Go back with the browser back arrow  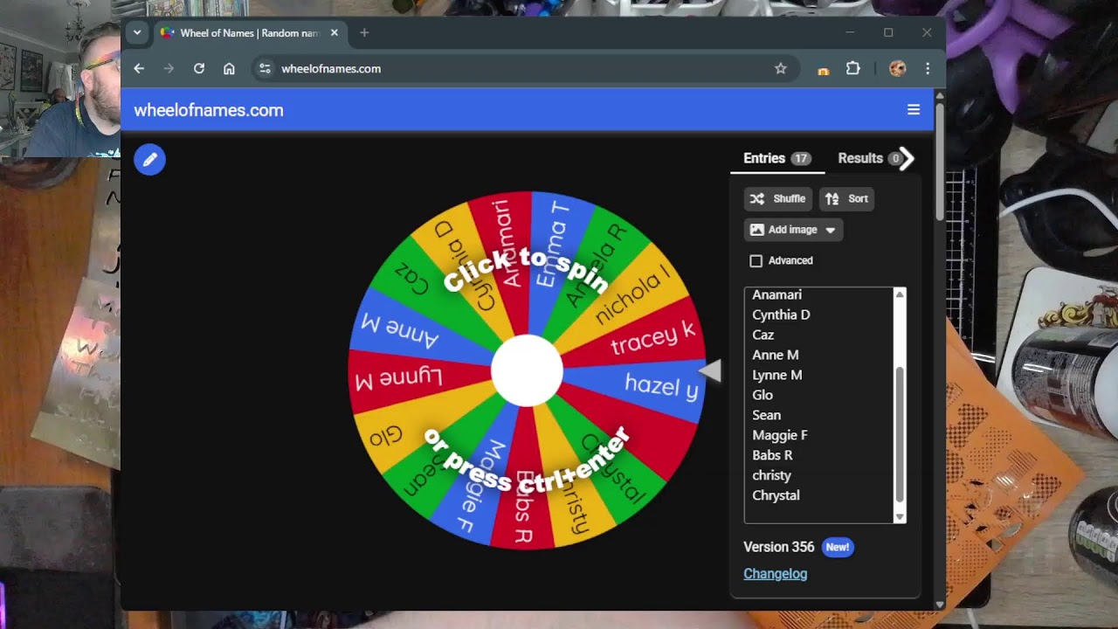139,68
